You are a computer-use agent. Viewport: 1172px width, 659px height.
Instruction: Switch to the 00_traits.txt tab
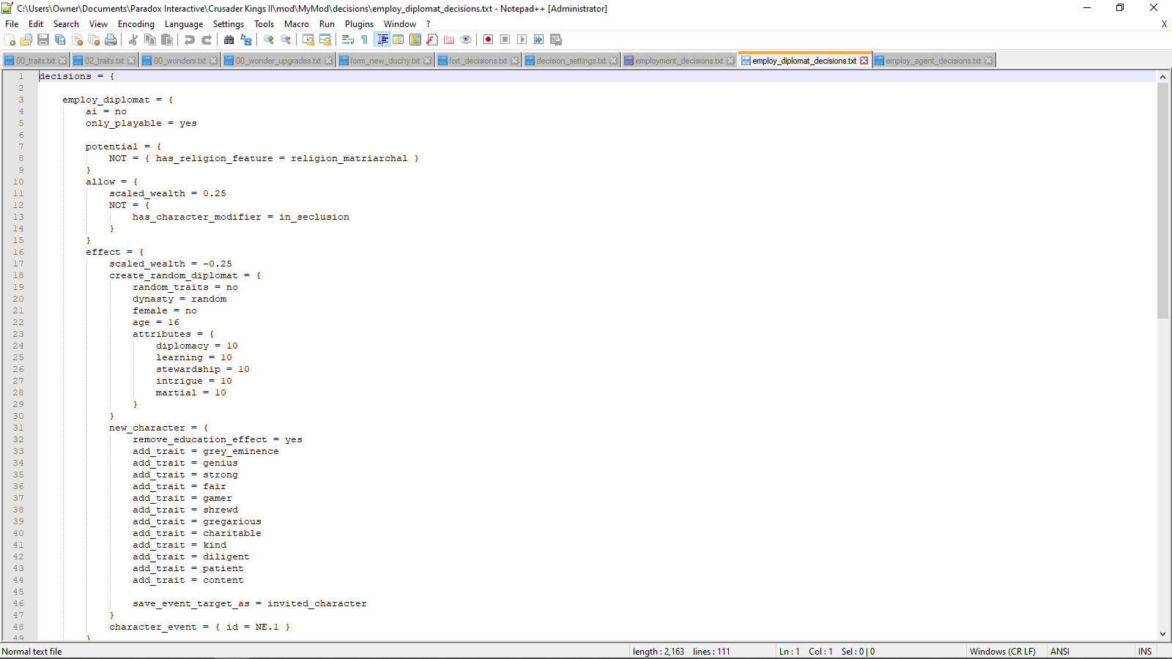(x=35, y=61)
